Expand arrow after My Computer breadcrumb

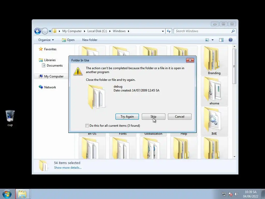click(x=85, y=31)
